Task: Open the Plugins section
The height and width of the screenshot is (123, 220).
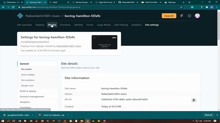Action: coord(52,25)
